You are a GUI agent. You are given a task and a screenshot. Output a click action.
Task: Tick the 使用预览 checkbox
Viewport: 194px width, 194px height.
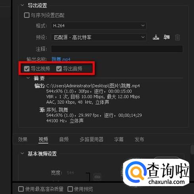70,189
